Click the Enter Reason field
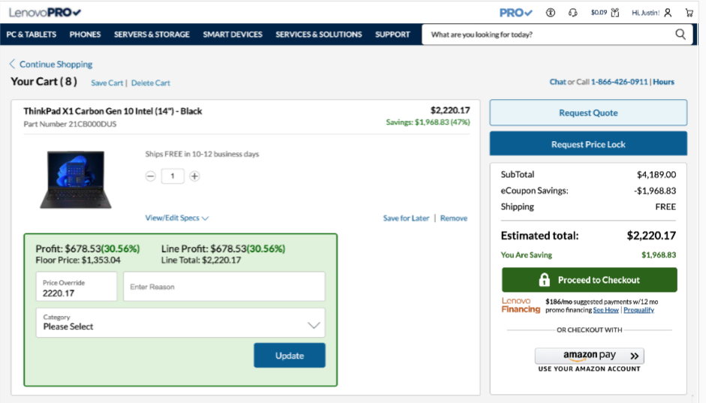The height and width of the screenshot is (403, 706). pyautogui.click(x=224, y=287)
